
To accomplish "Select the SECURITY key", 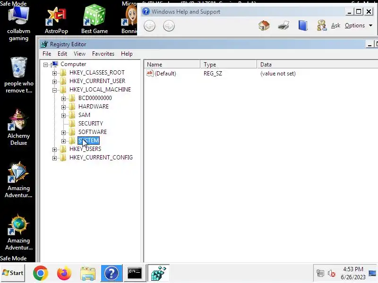I will [x=91, y=124].
